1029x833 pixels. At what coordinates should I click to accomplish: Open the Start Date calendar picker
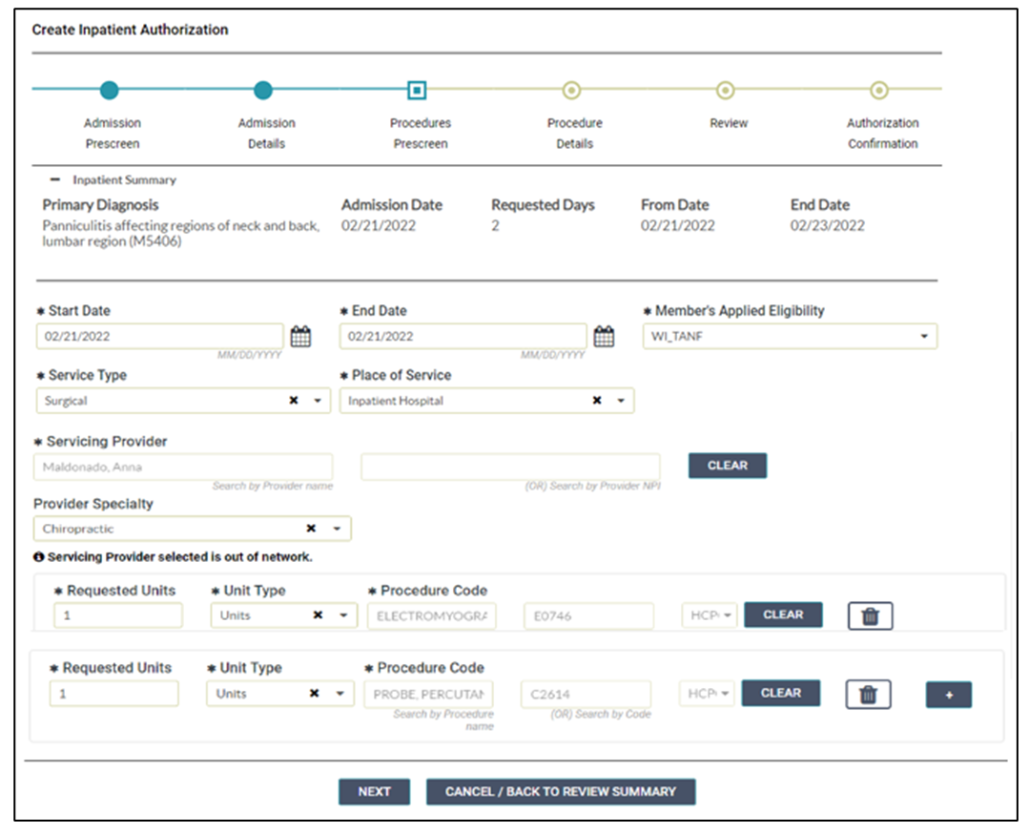pos(300,337)
